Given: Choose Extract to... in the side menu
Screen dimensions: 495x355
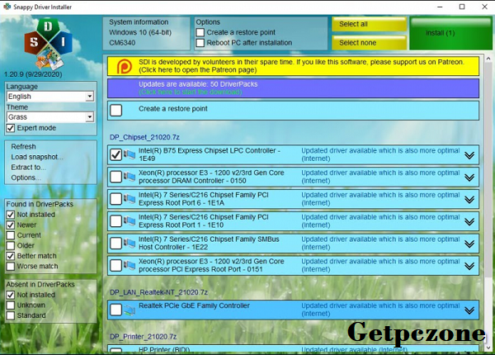Looking at the screenshot, I should point(28,168).
